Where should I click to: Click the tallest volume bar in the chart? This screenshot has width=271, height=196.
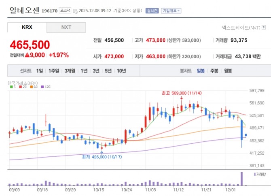click(x=241, y=179)
